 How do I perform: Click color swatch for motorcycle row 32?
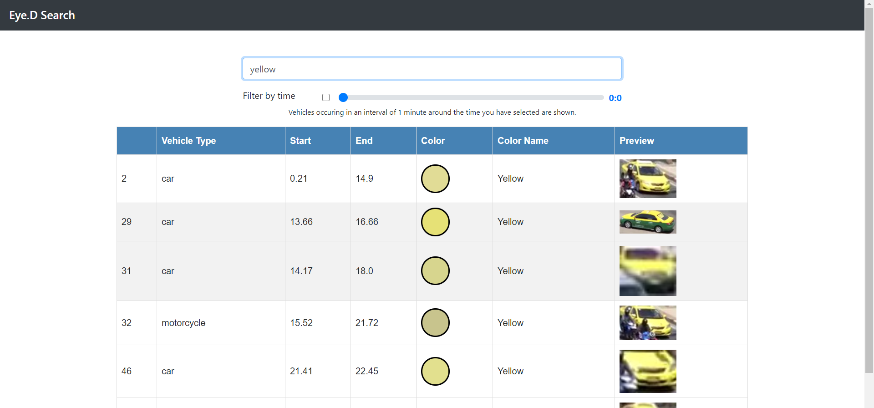435,323
